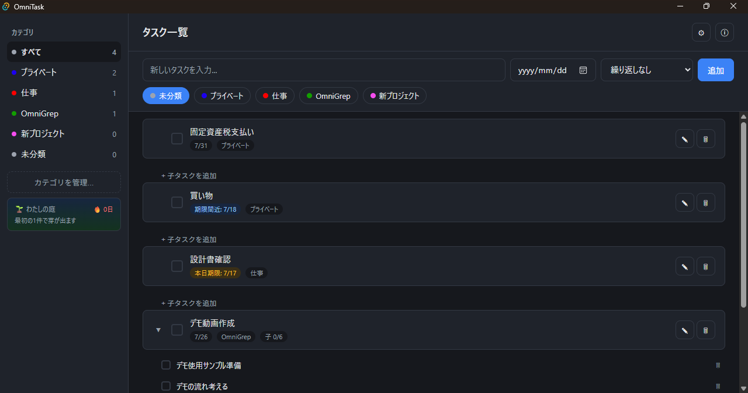The height and width of the screenshot is (393, 748).
Task: Click the 子 0/6 subtask count badge
Action: click(273, 337)
